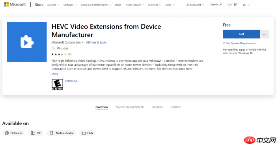Screen dimensions: 276x144
Task: Click the HoloLens device chip
Action: click(13, 133)
